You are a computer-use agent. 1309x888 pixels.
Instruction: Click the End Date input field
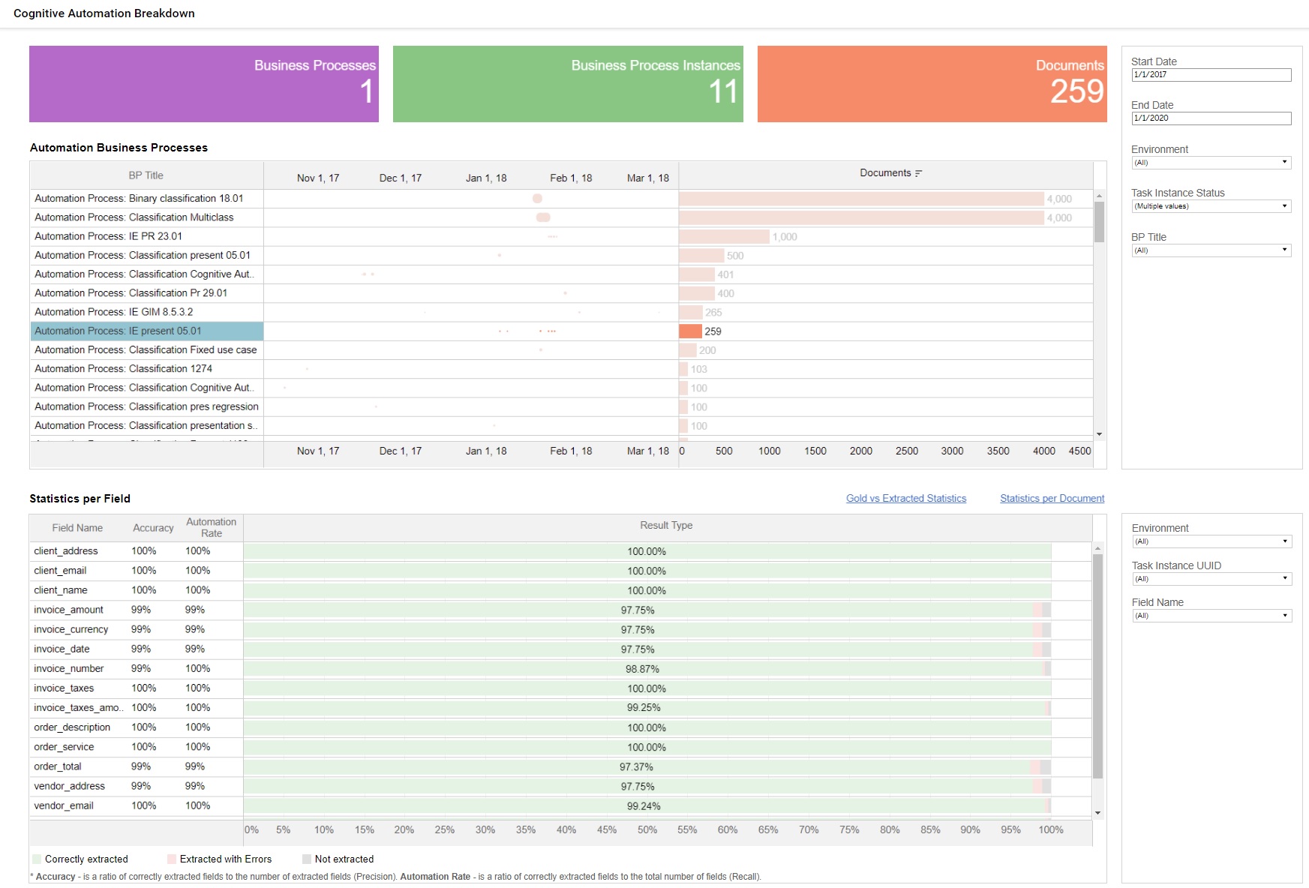pyautogui.click(x=1211, y=118)
